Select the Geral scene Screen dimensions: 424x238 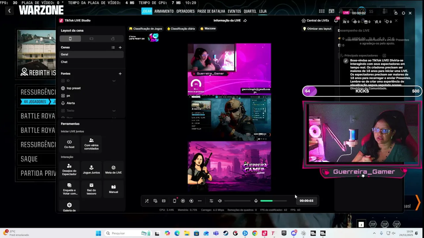[x=91, y=55]
